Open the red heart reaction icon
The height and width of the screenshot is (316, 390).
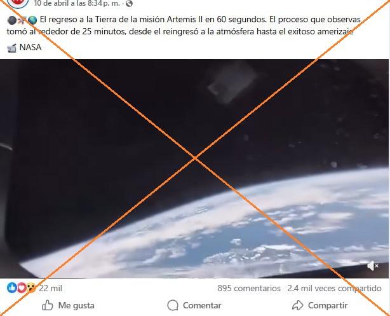pyautogui.click(x=22, y=288)
